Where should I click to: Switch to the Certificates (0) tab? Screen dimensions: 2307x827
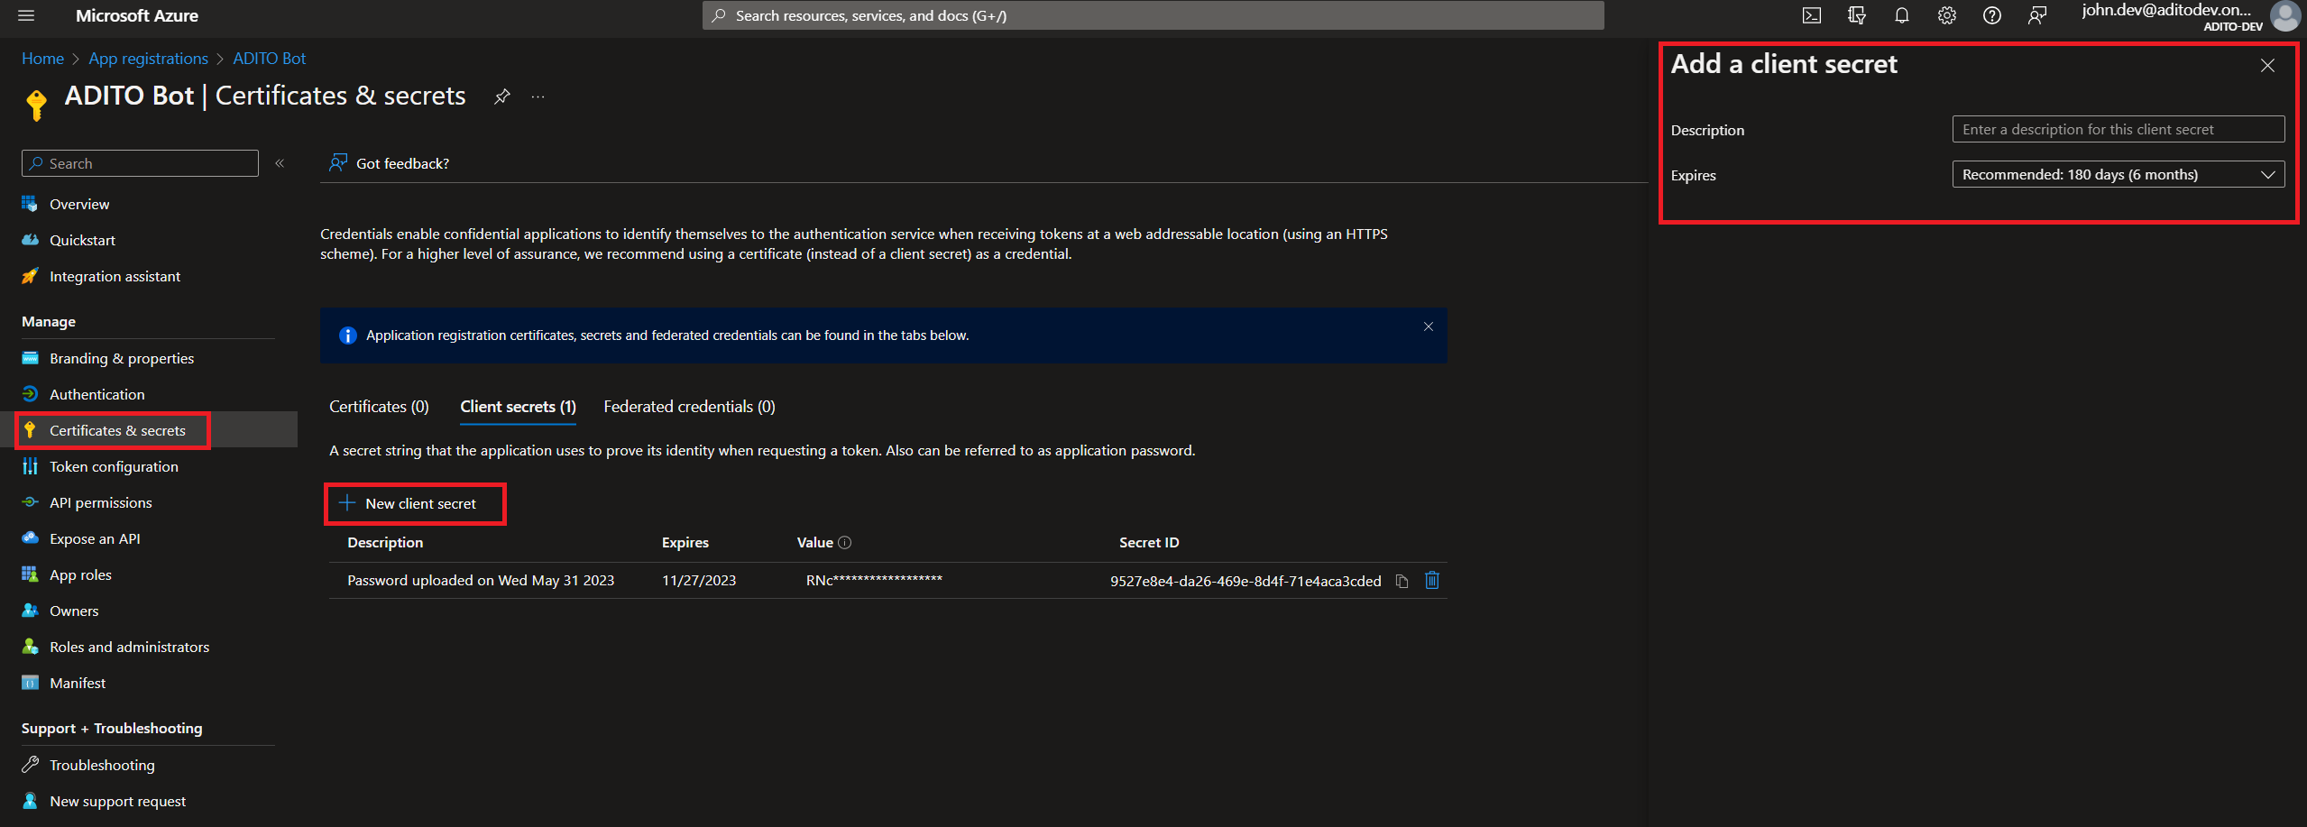379,407
